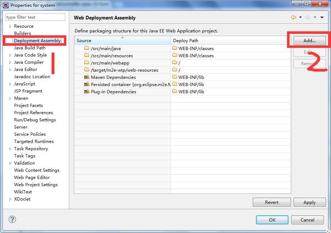This screenshot has width=331, height=233.
Task: Click the deploy folder icon for Maven Dependencies row
Action: click(x=175, y=77)
